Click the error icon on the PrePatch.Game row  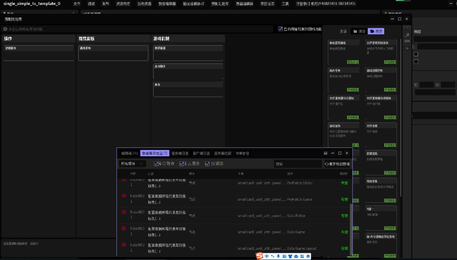(x=124, y=196)
